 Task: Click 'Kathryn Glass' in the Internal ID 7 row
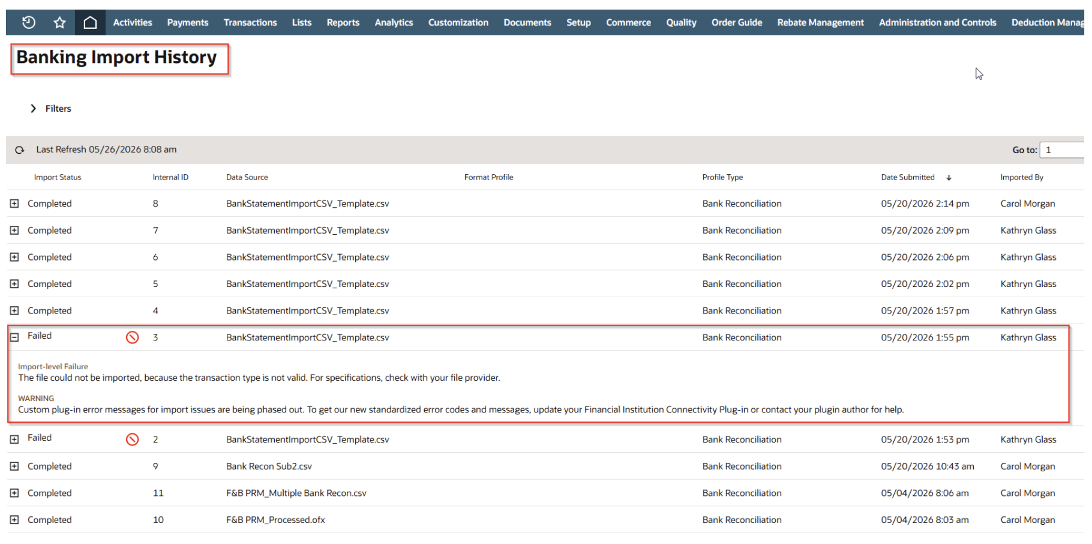coord(1028,231)
